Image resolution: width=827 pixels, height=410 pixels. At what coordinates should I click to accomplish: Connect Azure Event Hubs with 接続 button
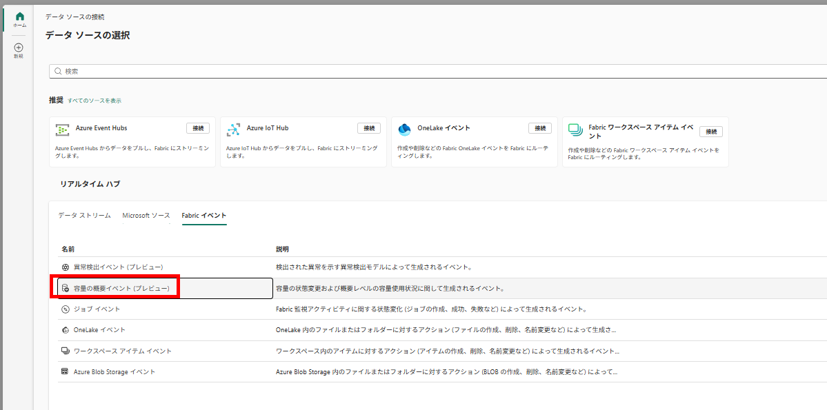point(198,128)
